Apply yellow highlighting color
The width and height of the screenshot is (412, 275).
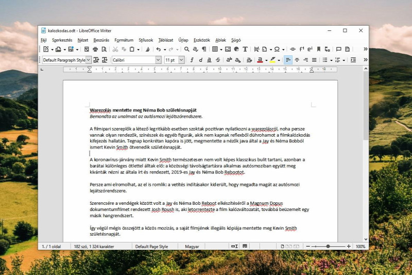click(273, 60)
